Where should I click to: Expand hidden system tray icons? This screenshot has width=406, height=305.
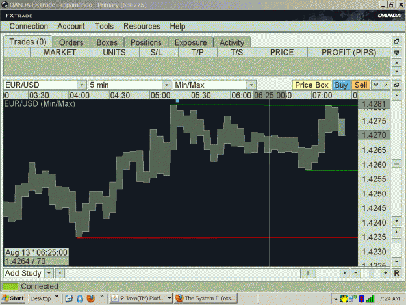point(336,298)
